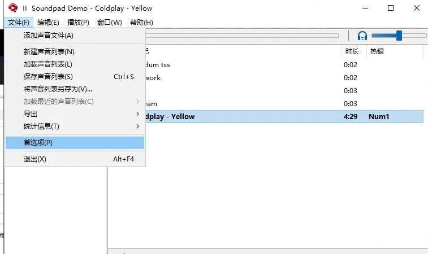The image size is (428, 254).
Task: Click the 热键 column header
Action: (377, 51)
